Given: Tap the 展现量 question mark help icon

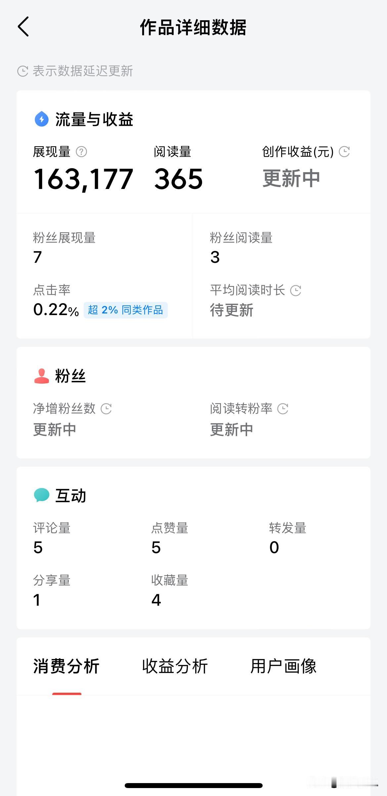Looking at the screenshot, I should coord(81,152).
